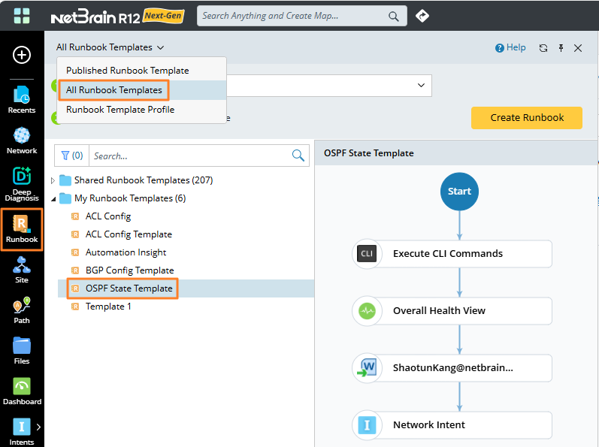
Task: Launch Deep Diagnosis from sidebar
Action: point(22,184)
